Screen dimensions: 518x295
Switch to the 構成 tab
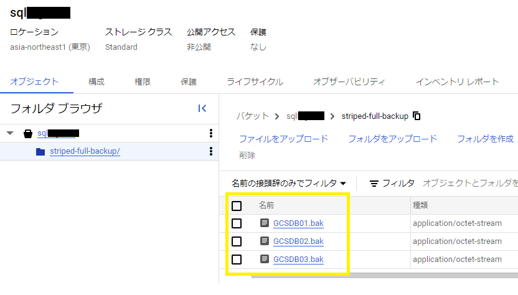tap(97, 82)
